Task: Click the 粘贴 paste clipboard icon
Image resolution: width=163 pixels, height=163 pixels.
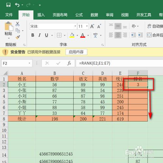Action: (9, 26)
